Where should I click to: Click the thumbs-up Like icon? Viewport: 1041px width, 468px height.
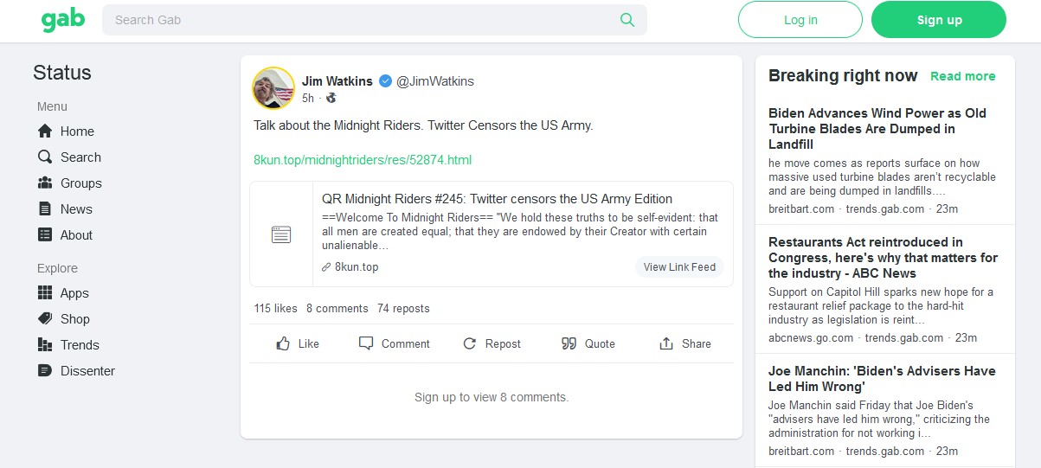tap(283, 343)
